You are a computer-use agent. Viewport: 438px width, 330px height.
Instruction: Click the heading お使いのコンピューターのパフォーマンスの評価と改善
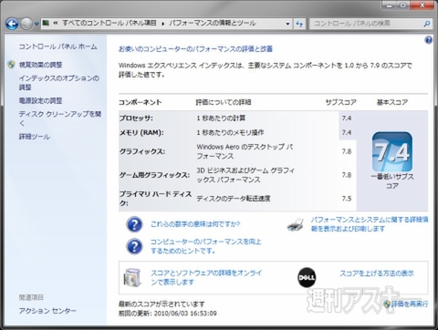pyautogui.click(x=195, y=49)
